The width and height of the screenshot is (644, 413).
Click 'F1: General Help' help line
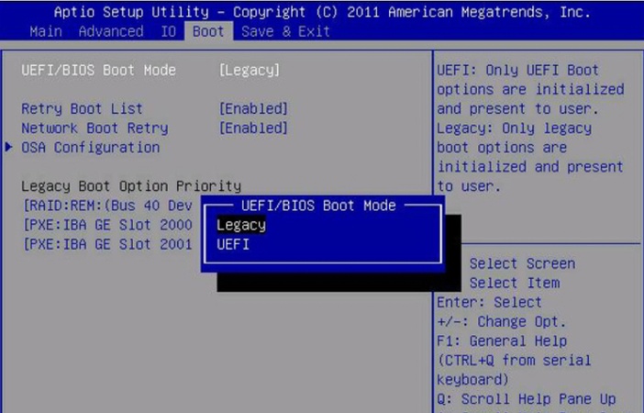502,341
